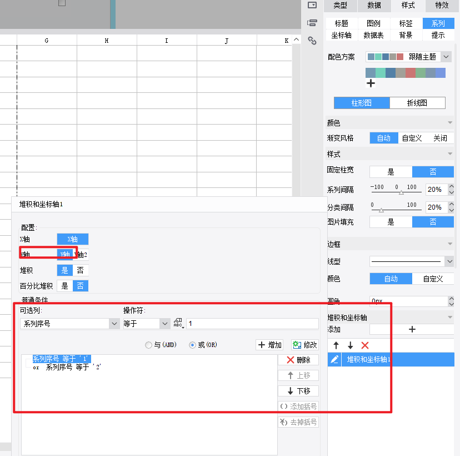This screenshot has height=456, width=460.
Task: Set border 颜色 to 自定义
Action: click(x=433, y=279)
